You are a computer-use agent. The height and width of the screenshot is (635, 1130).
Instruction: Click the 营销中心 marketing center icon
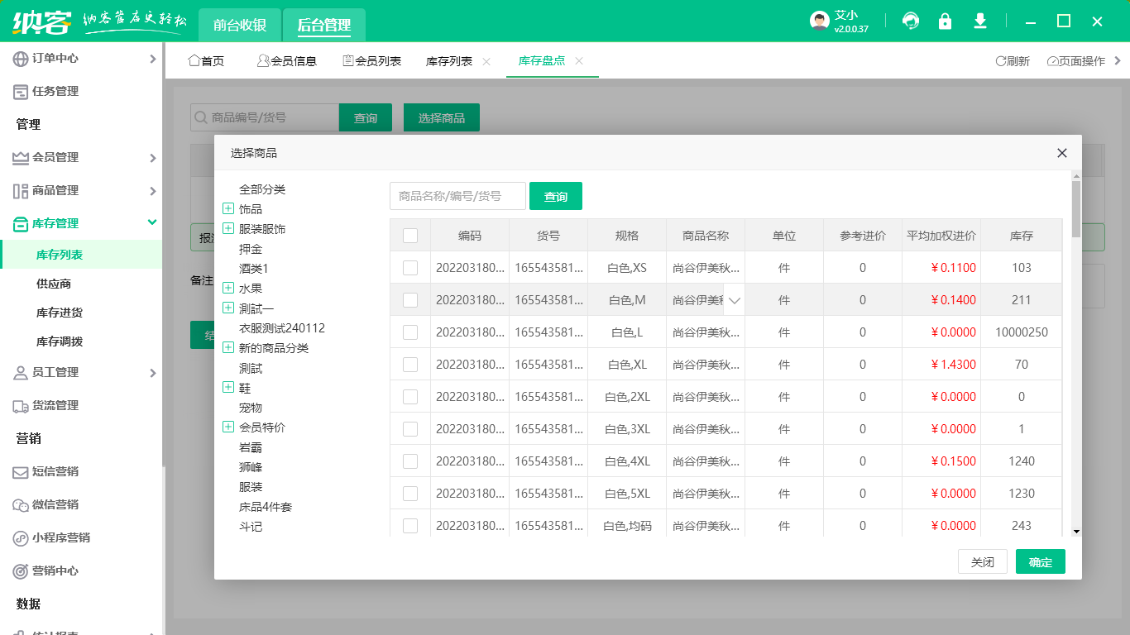coord(18,571)
